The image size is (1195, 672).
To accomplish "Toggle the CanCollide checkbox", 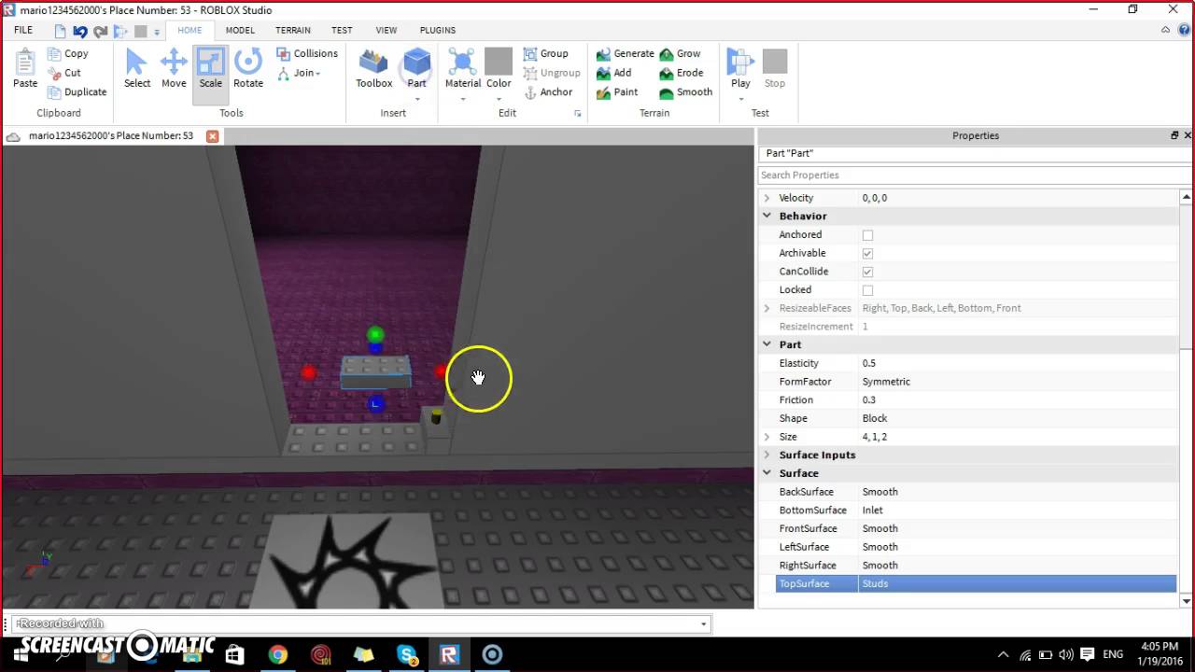I will click(867, 272).
